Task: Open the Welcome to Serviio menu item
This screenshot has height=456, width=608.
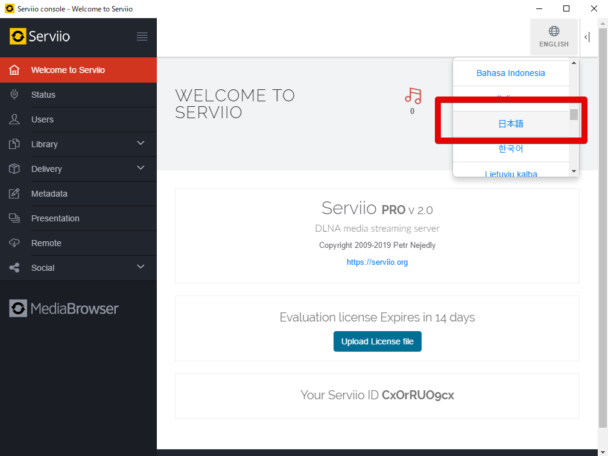Action: click(x=78, y=70)
